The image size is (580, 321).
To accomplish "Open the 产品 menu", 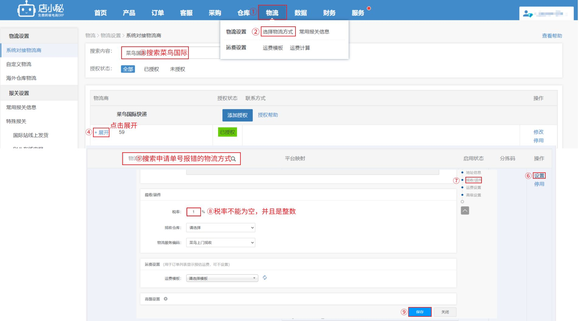I will point(129,13).
